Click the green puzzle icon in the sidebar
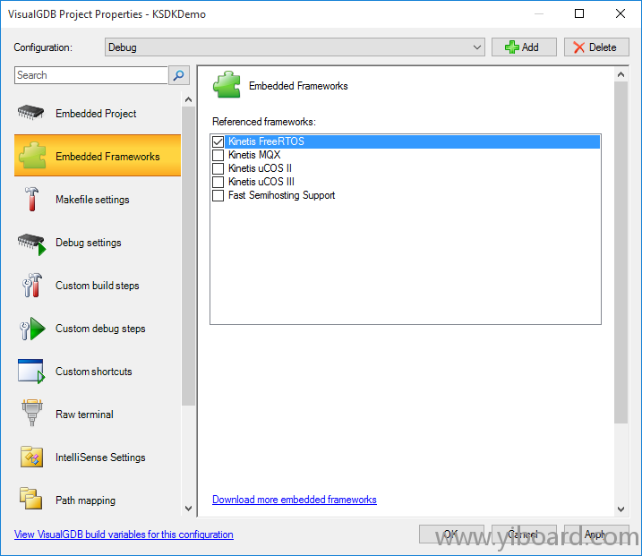 click(32, 156)
